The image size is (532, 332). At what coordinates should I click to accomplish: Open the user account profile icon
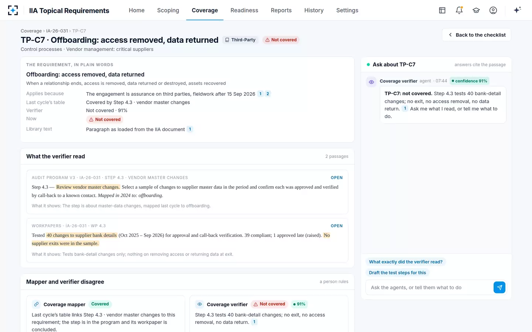[493, 10]
